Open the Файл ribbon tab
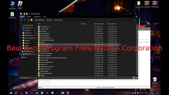Viewport: 169px width, 95px height. 22,17
